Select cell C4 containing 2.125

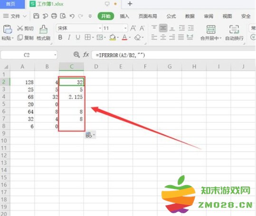pos(72,97)
